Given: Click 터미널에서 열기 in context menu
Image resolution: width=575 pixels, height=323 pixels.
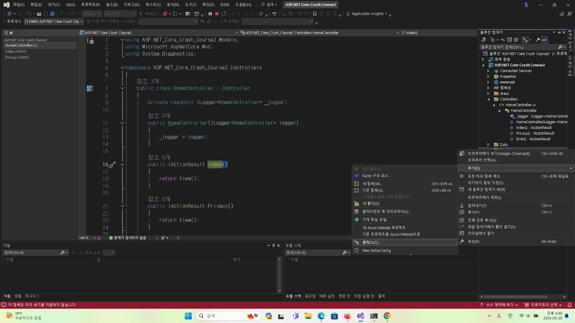Looking at the screenshot, I should [x=516, y=234].
